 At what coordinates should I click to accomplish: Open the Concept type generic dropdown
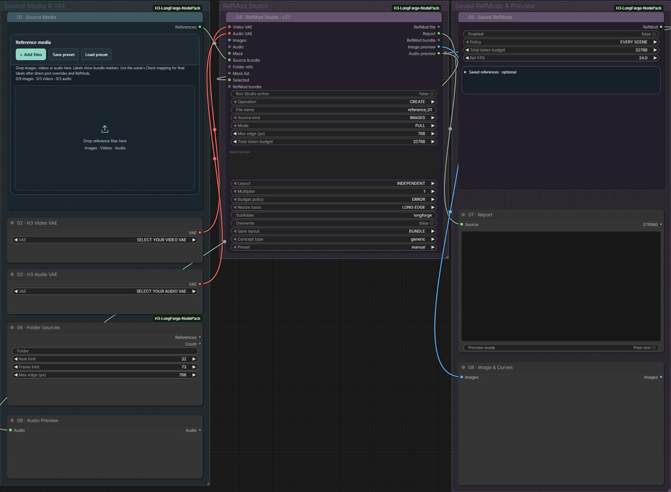[334, 239]
